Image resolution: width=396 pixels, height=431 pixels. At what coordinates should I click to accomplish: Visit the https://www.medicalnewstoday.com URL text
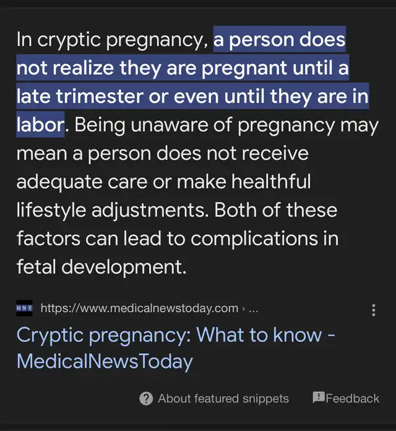pyautogui.click(x=139, y=308)
